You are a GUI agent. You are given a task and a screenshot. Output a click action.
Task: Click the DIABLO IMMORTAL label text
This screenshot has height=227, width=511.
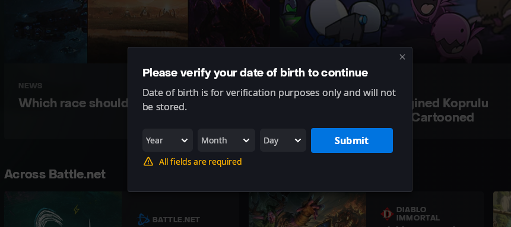[418, 213]
